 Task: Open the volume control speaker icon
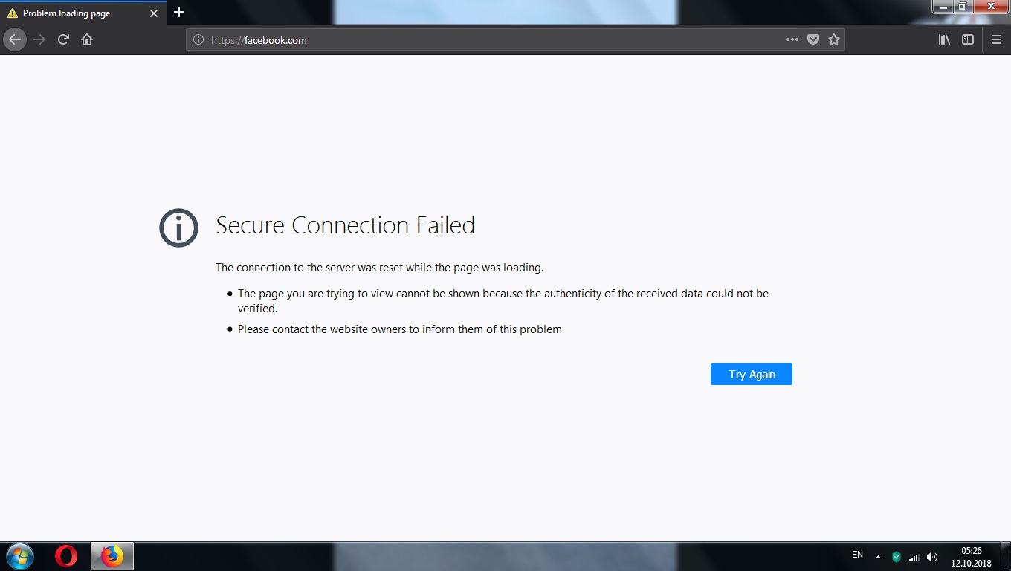[932, 556]
